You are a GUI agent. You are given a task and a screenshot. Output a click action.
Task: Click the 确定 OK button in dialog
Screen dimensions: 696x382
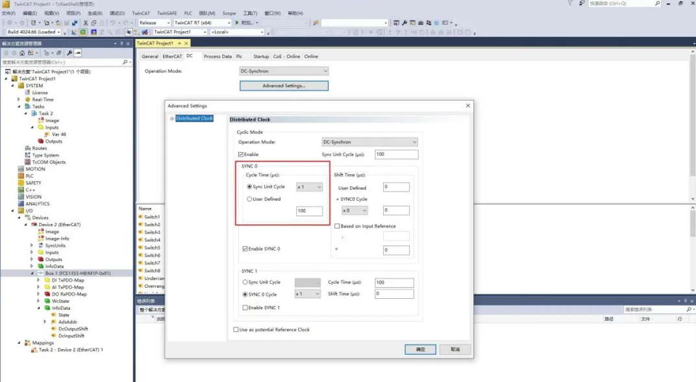click(420, 349)
